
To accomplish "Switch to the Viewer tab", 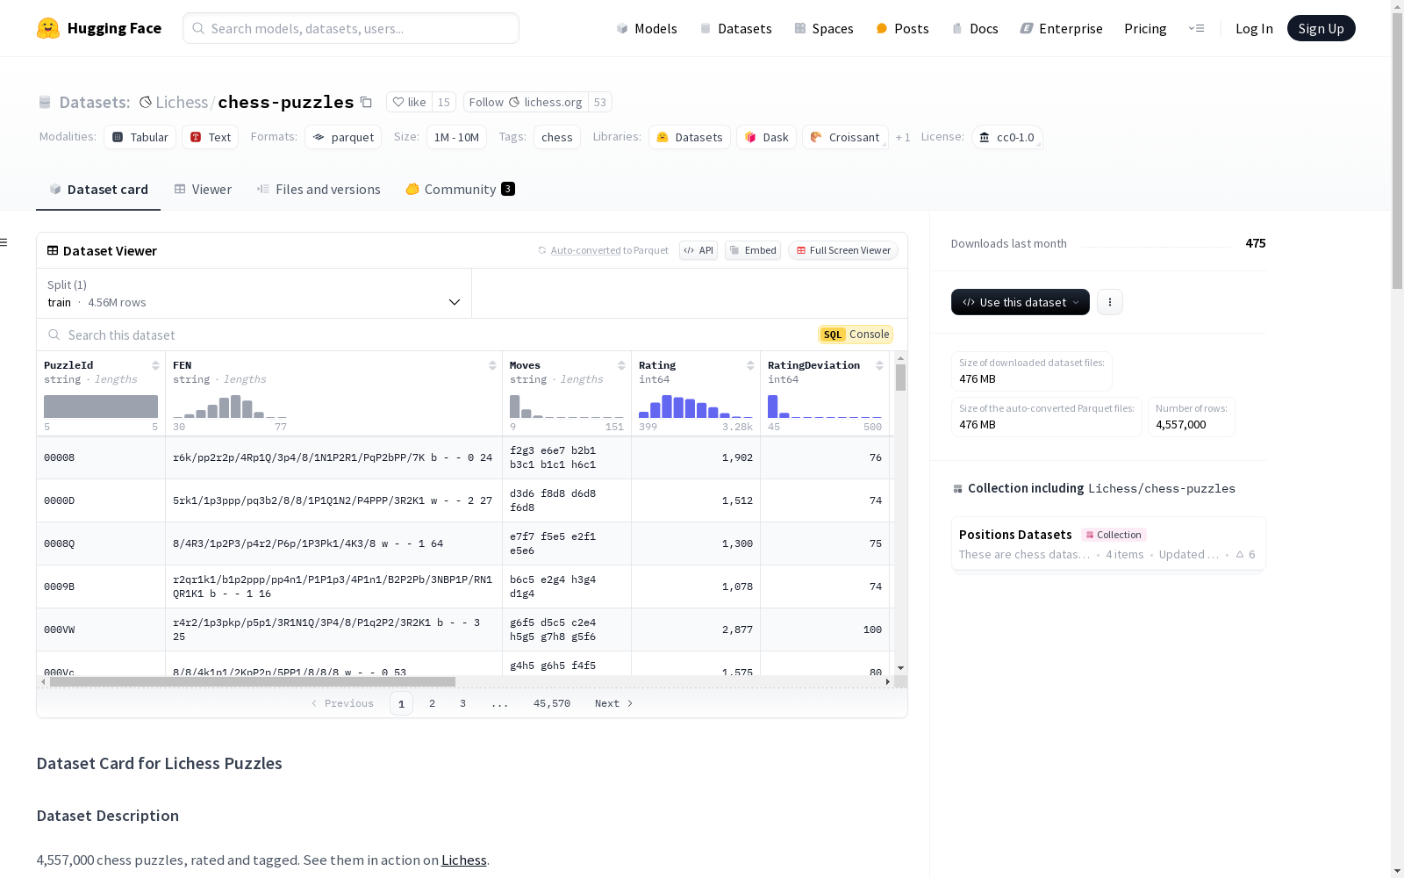I will click(x=203, y=189).
